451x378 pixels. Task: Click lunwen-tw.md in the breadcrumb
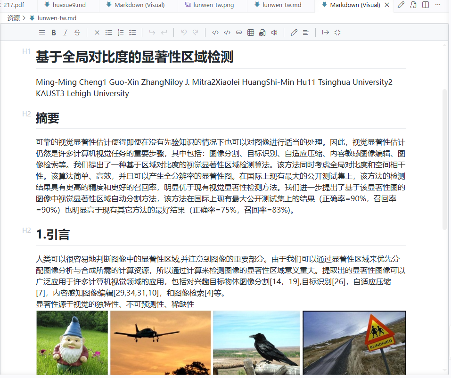(57, 18)
